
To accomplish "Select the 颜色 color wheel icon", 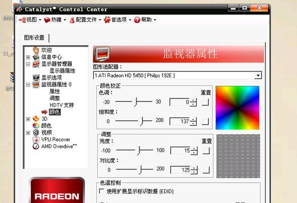I will point(36,125).
